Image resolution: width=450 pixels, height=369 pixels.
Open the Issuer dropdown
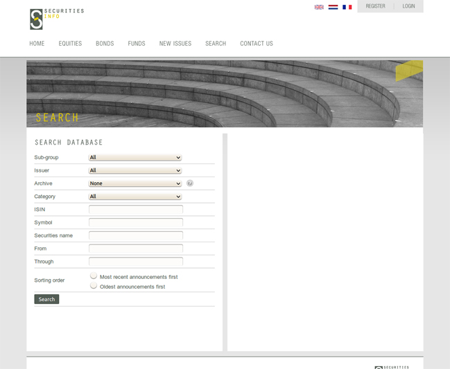click(x=135, y=170)
